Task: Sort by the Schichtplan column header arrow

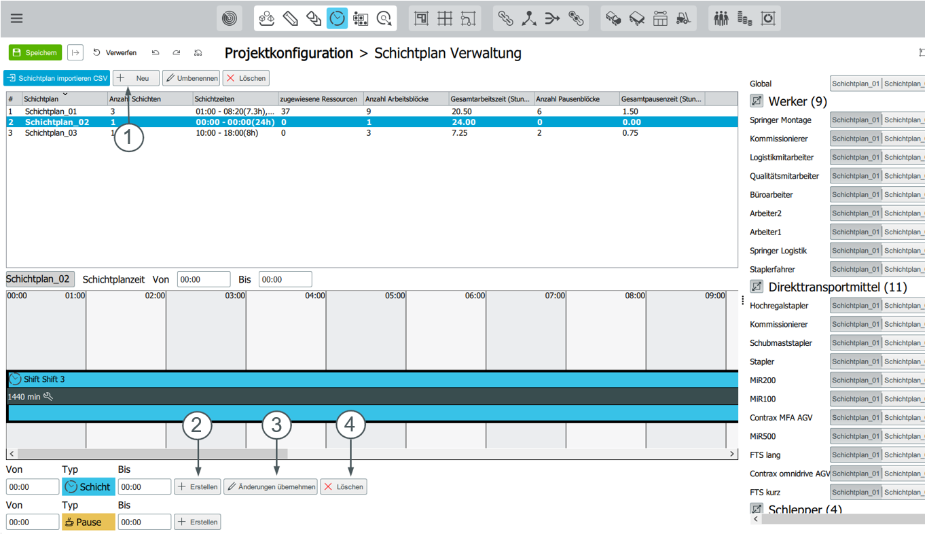Action: coord(65,94)
